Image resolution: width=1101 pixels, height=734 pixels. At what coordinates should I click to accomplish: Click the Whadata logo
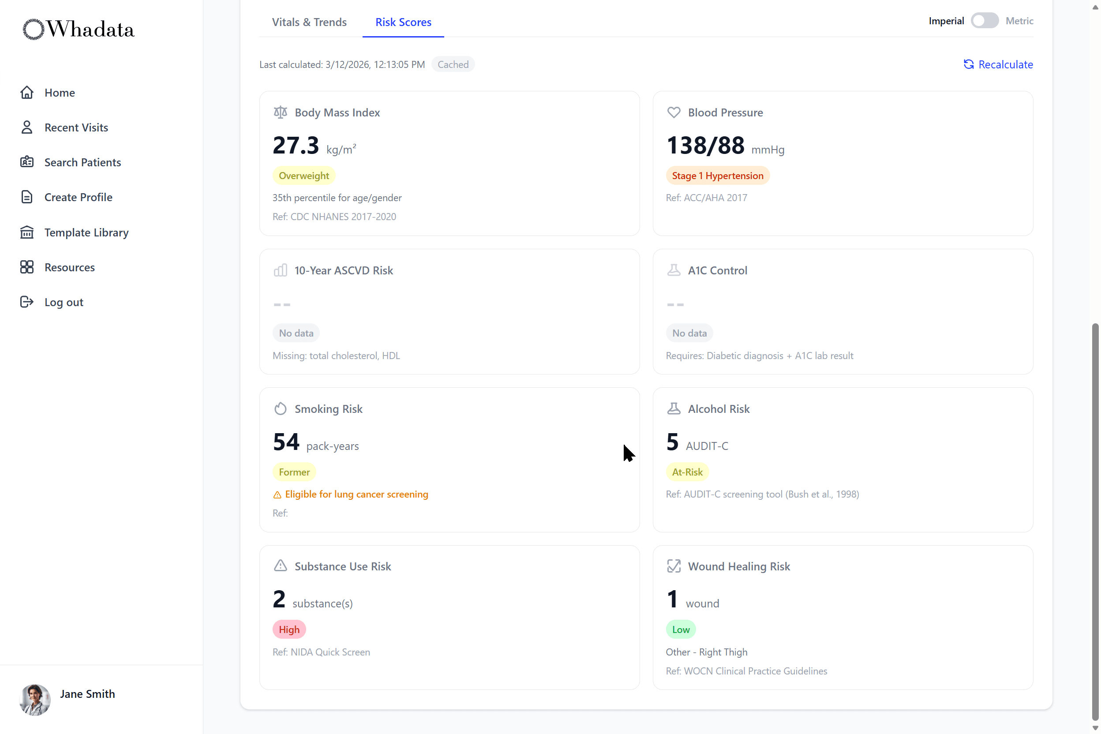(x=78, y=29)
